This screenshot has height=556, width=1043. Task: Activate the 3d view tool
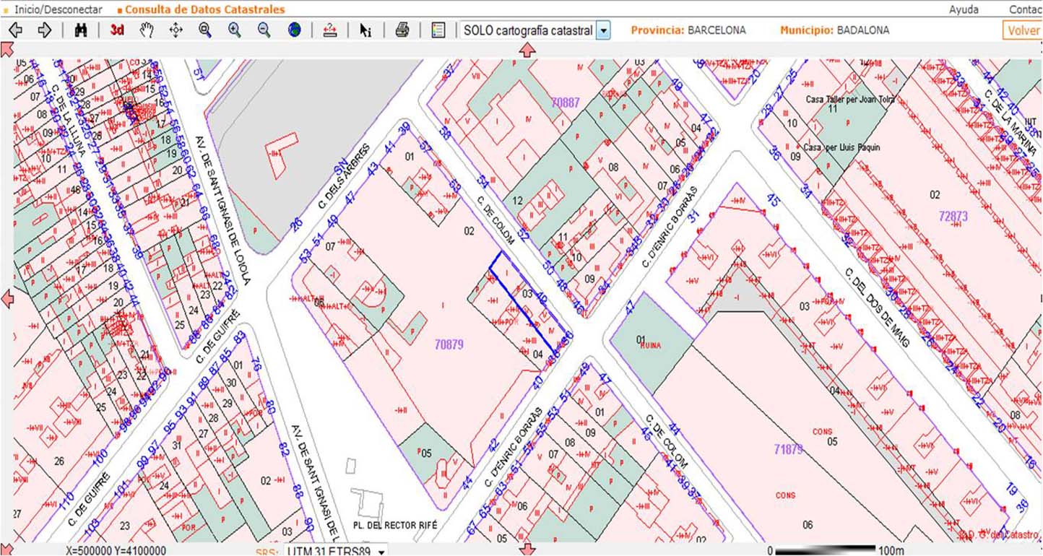(117, 30)
